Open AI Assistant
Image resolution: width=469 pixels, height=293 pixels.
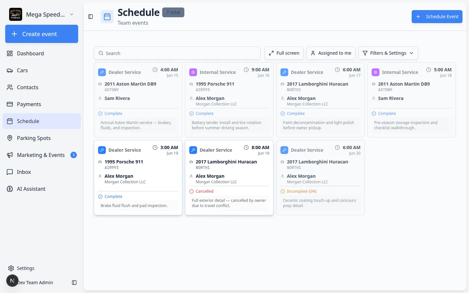click(42, 189)
